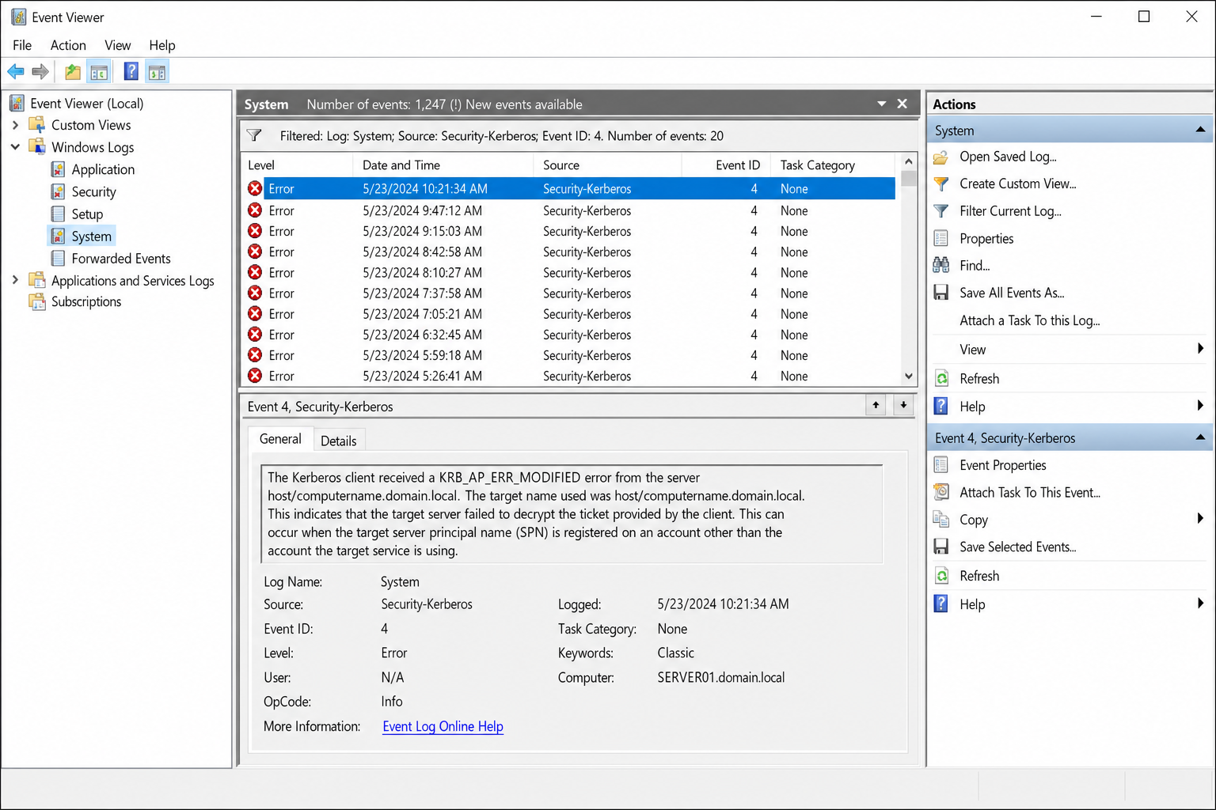Click the Find binoculars icon

[x=941, y=265]
